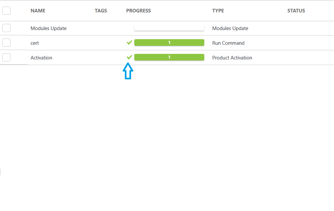Click the PROGRESS column header

[138, 11]
